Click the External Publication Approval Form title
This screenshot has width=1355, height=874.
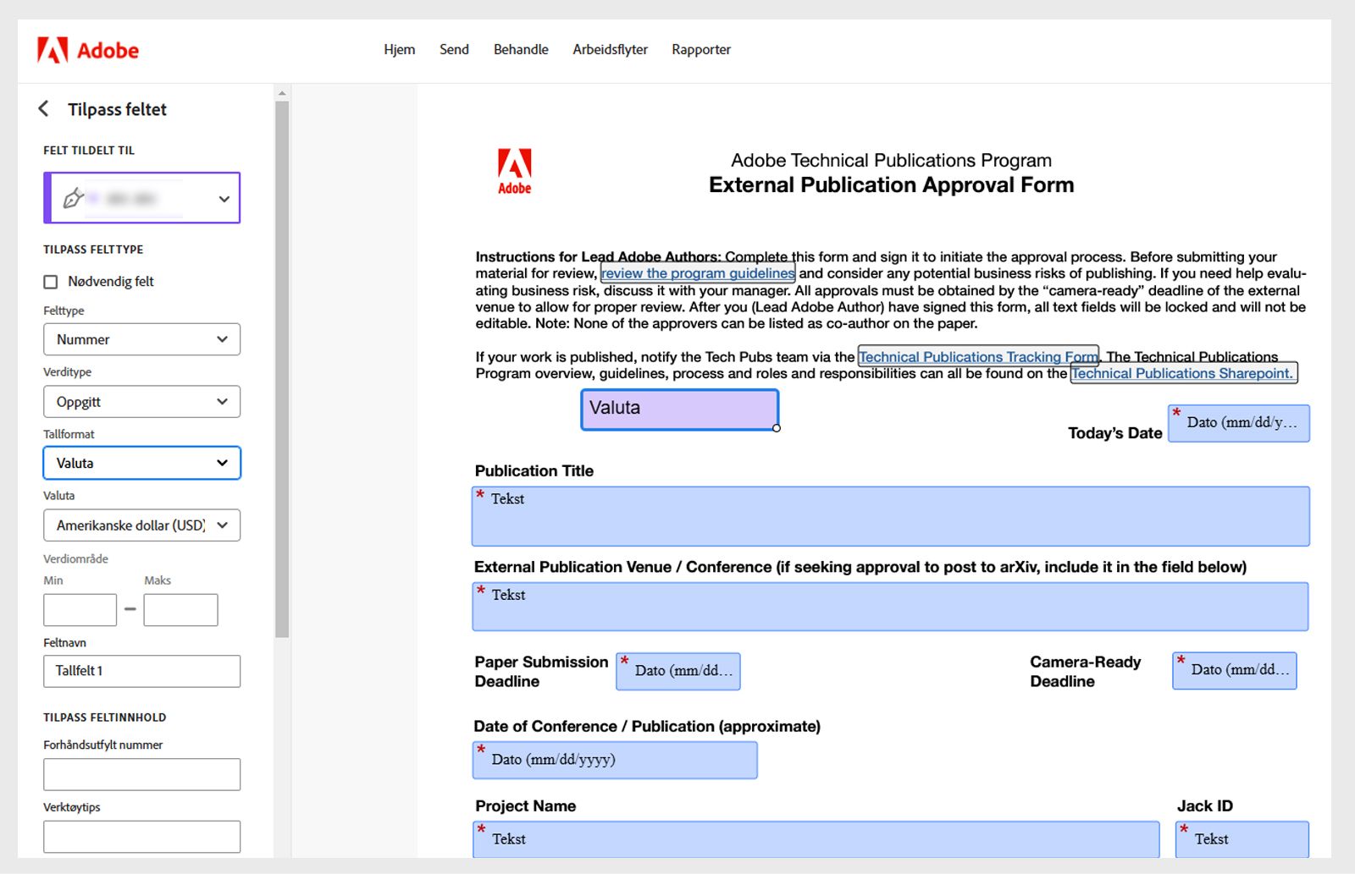(892, 184)
